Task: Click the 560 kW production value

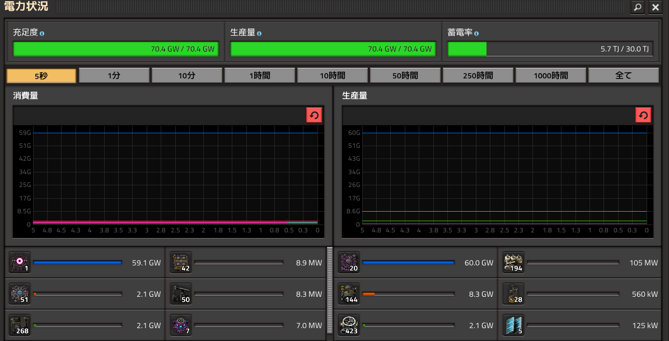Action: pos(645,294)
